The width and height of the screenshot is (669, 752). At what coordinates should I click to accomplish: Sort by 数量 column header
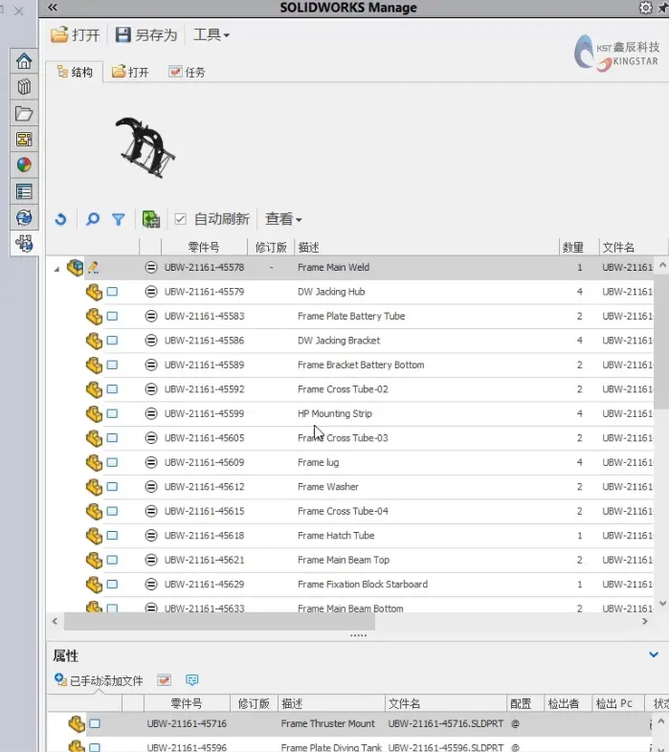(579, 248)
